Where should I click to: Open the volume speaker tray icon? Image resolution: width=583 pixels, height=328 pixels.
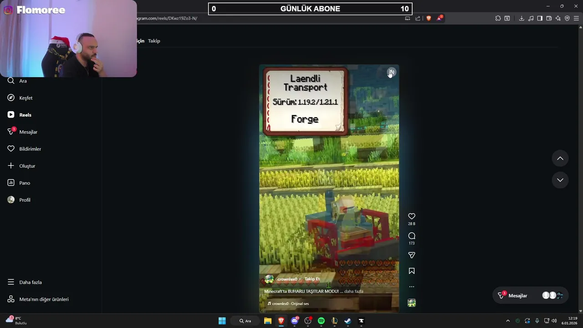pos(554,321)
